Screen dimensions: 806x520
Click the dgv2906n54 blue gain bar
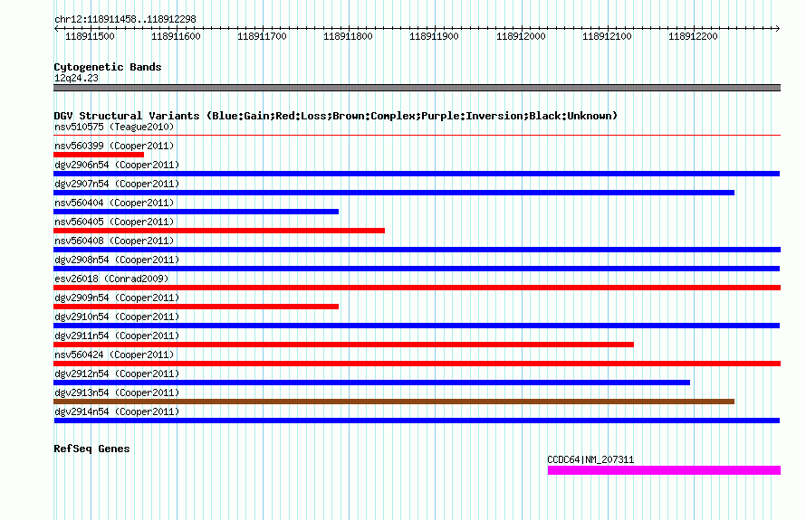(417, 174)
